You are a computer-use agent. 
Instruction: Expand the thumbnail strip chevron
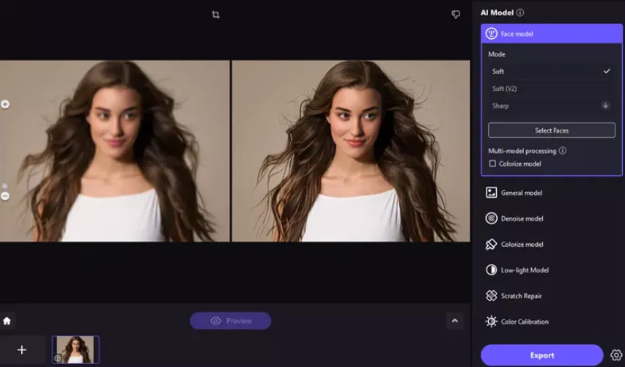(x=454, y=321)
